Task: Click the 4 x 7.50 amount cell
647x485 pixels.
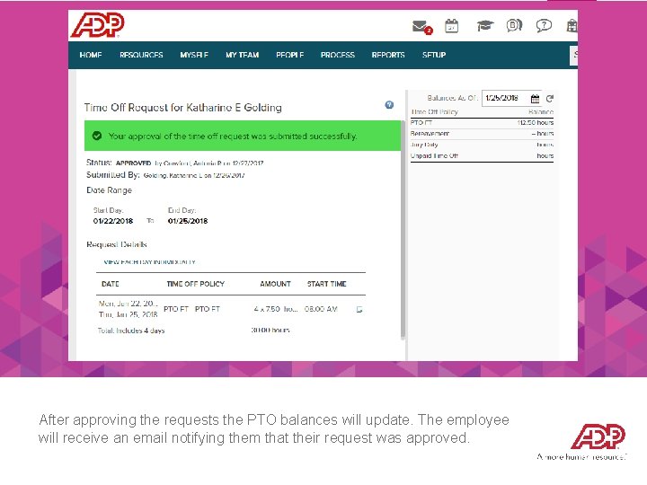Action: (276, 309)
